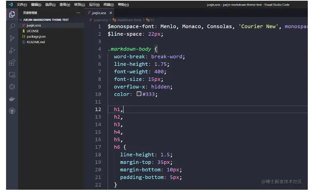Image resolution: width=311 pixels, height=194 pixels.
Task: Place cursor on $line-space variable
Action: (124, 34)
